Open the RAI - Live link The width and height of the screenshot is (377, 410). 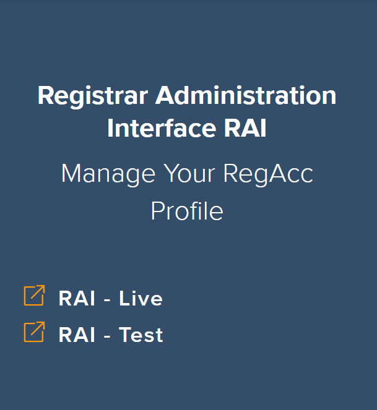tap(110, 299)
